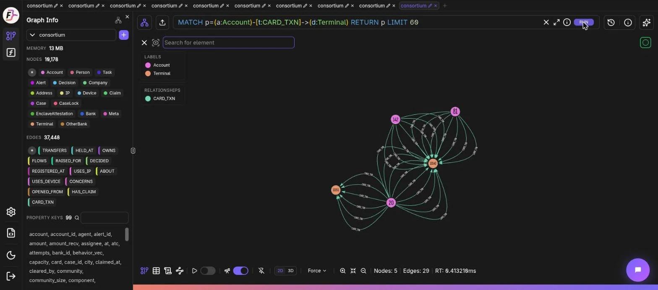Viewport: 658px width, 290px height.
Task: Click the property keys search input
Action: click(x=104, y=218)
